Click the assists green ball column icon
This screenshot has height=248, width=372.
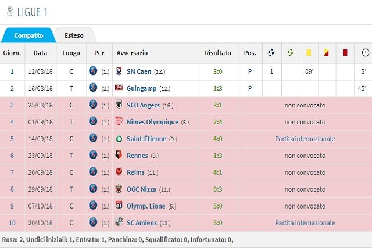[291, 52]
